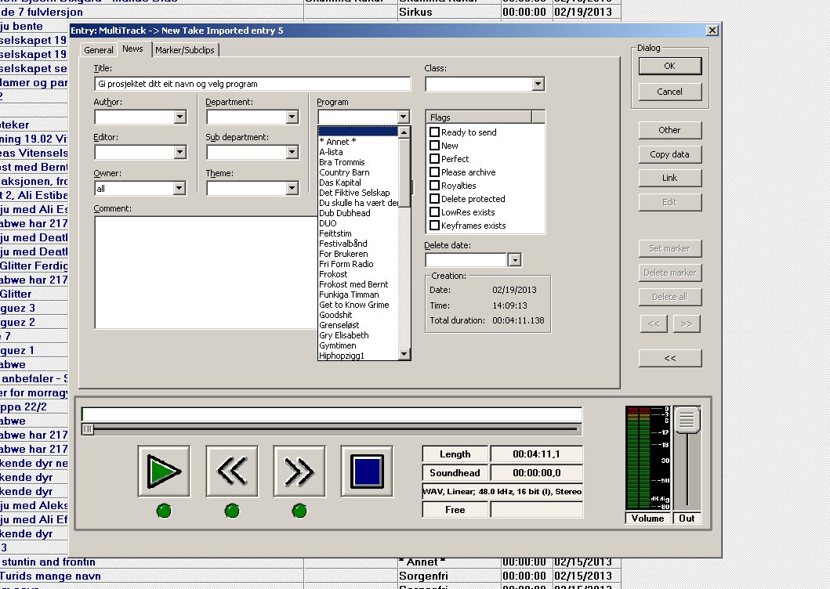Enable the Ready to send flag
The image size is (830, 589).
click(x=434, y=132)
